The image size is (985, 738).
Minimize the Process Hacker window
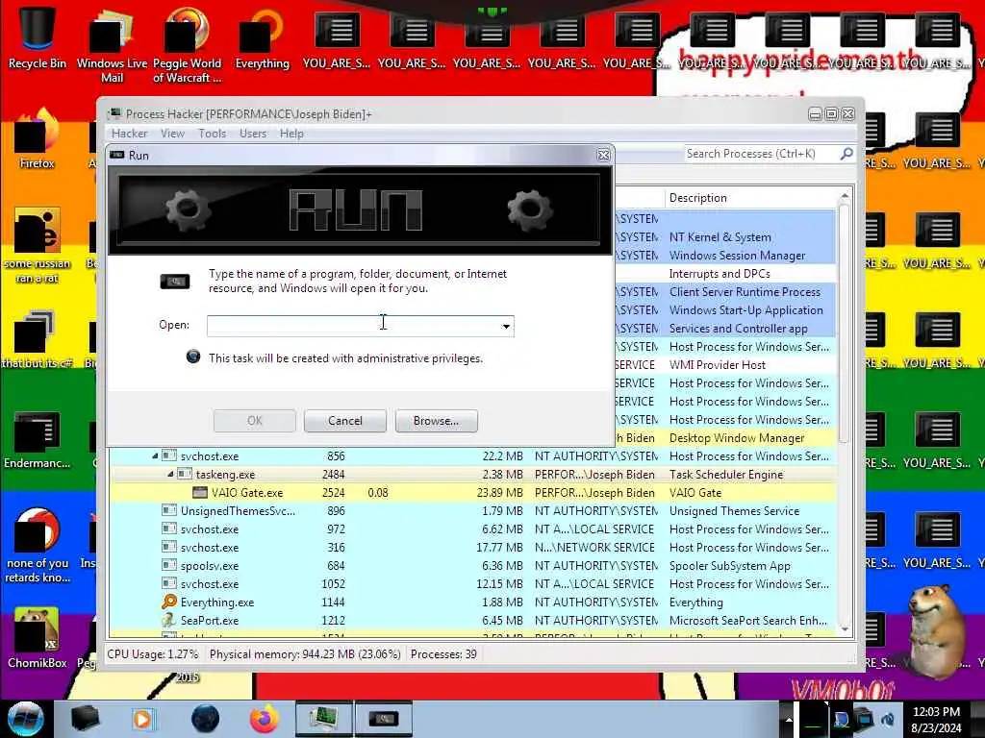[815, 114]
